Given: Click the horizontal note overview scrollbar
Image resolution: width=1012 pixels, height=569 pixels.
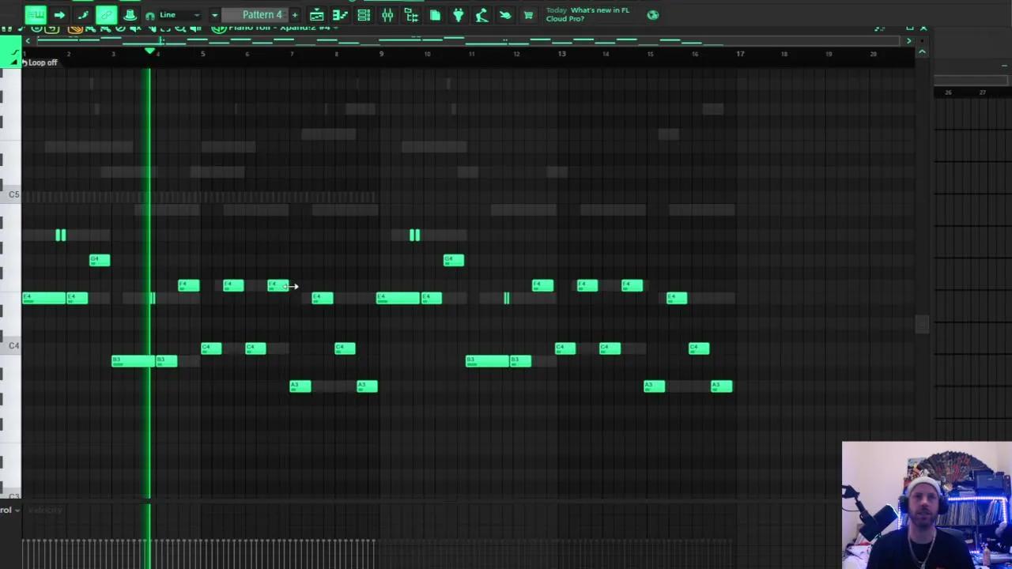Looking at the screenshot, I should (x=468, y=40).
